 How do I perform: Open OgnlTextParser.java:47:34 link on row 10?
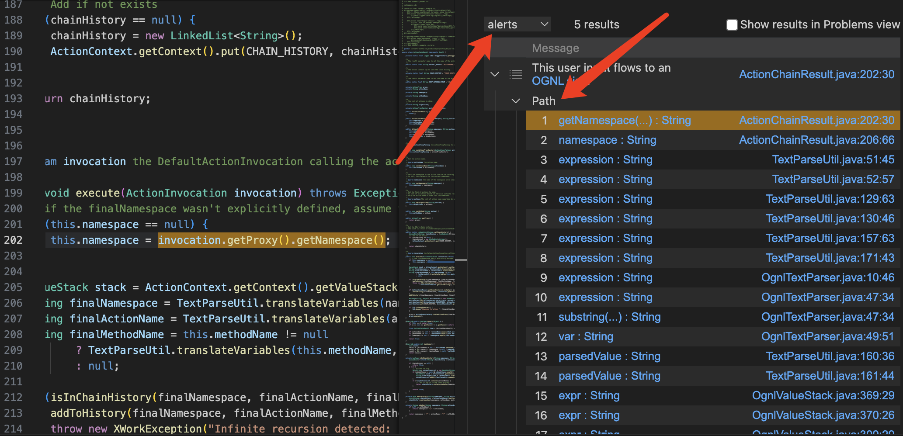pos(828,297)
